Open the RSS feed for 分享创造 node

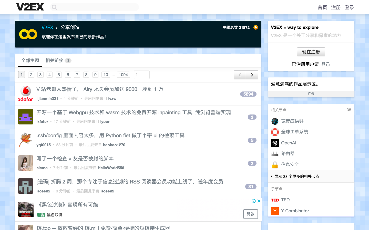coord(255,27)
